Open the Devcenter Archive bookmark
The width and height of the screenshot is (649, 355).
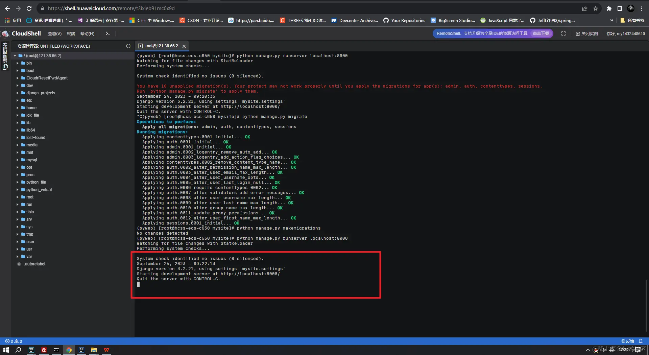355,21
